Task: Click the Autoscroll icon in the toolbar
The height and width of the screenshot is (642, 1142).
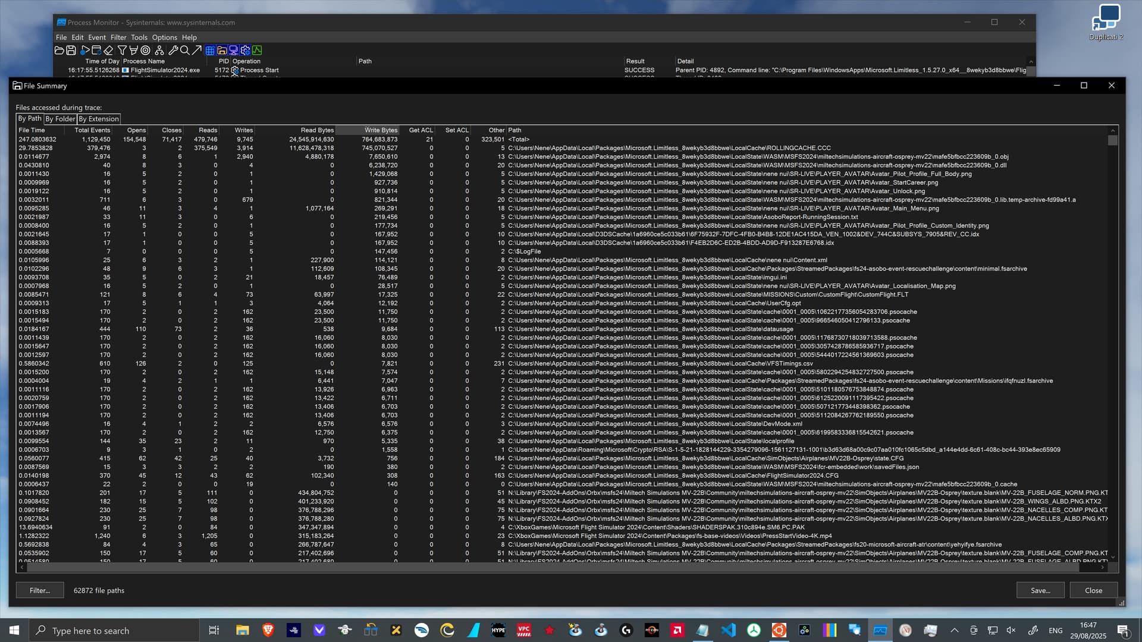Action: pos(96,50)
